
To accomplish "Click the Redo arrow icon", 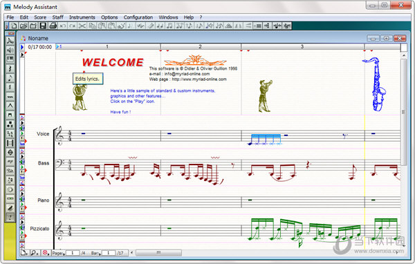I will pyautogui.click(x=72, y=26).
